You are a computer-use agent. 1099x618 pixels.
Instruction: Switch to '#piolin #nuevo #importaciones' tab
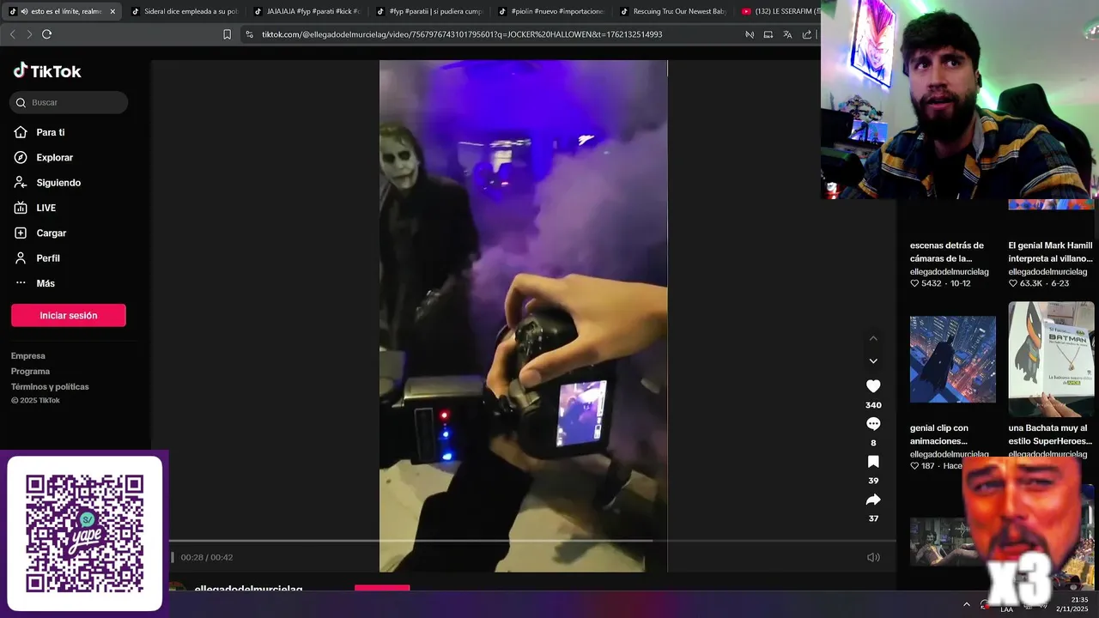tap(552, 12)
